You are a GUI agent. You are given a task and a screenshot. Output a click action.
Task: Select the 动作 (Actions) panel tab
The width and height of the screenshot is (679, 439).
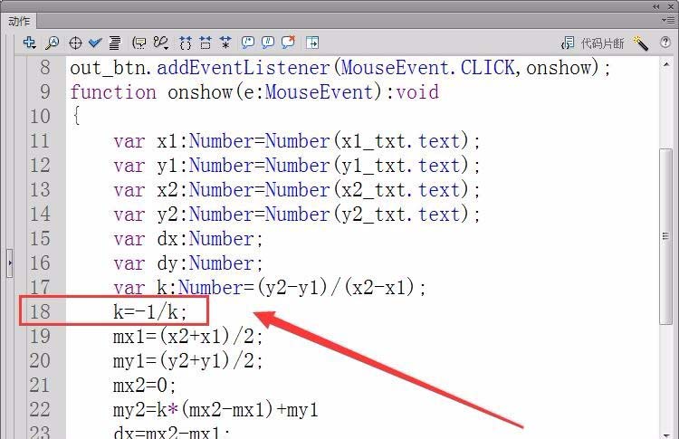click(19, 21)
